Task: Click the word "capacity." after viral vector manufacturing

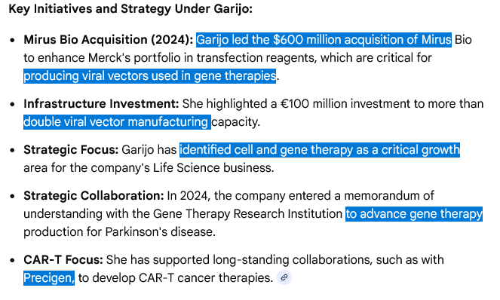Action: coord(235,122)
